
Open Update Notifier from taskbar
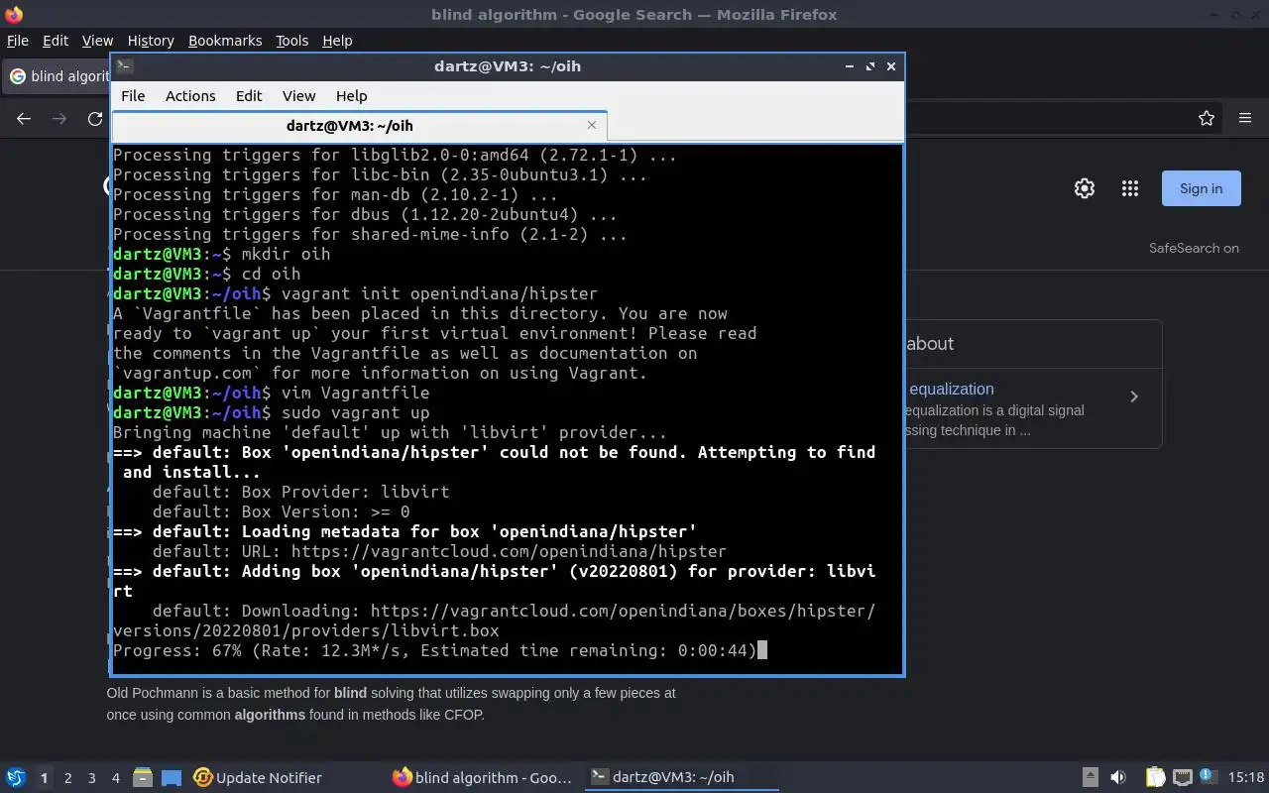(x=258, y=778)
